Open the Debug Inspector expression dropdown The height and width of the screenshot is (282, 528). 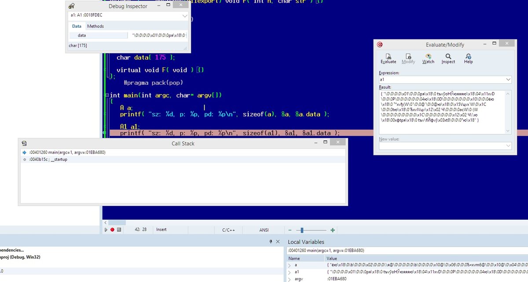[184, 15]
